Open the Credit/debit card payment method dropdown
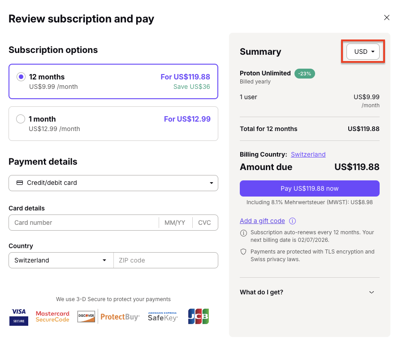 tap(113, 183)
